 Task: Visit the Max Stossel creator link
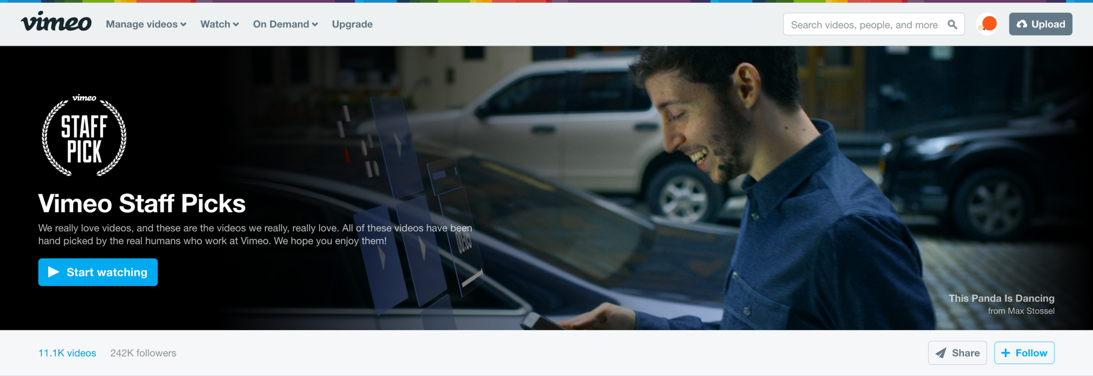coord(1030,311)
